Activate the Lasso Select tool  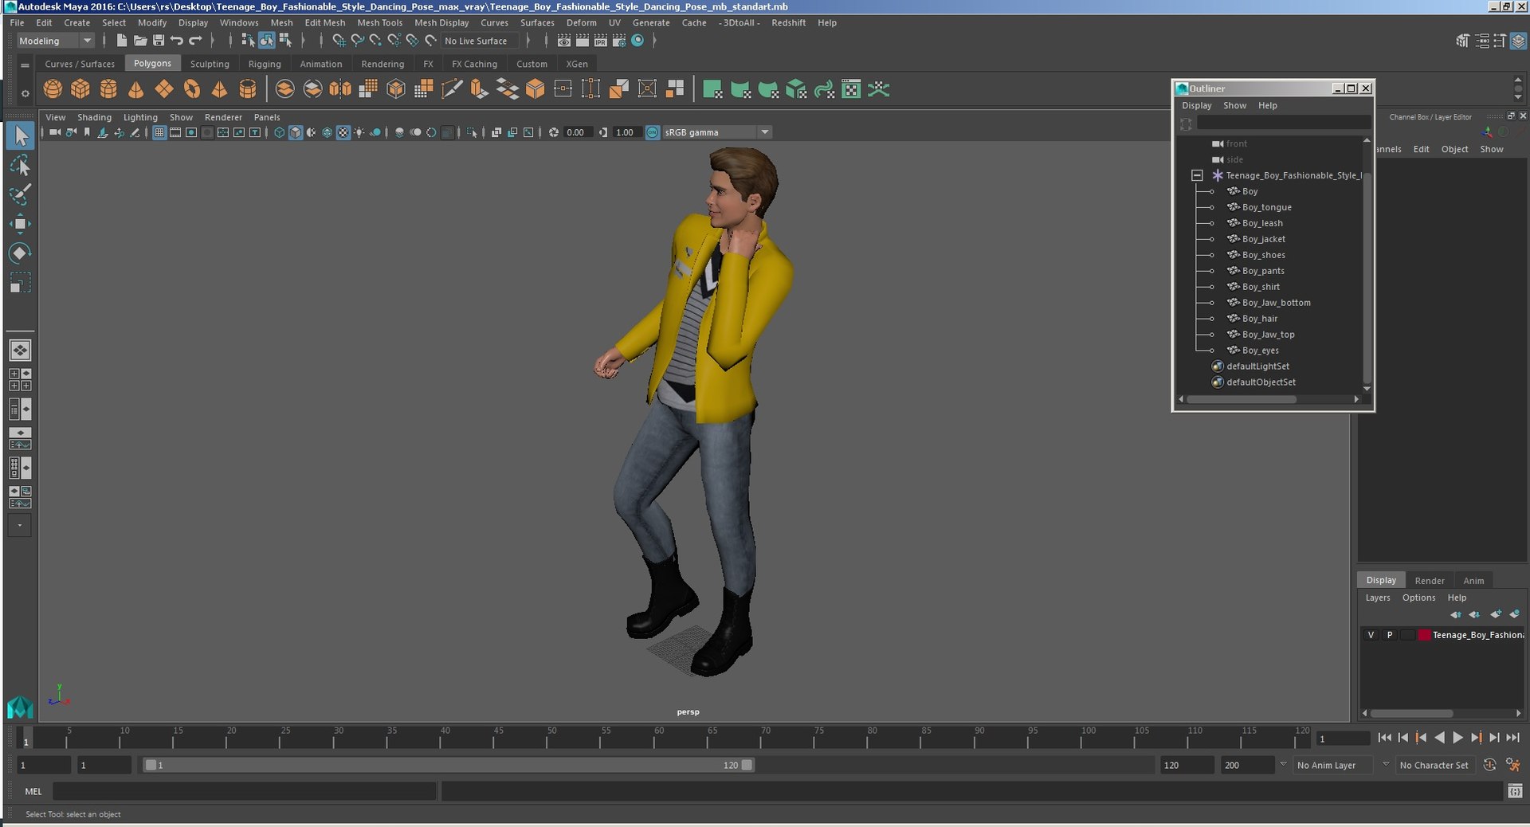click(20, 166)
